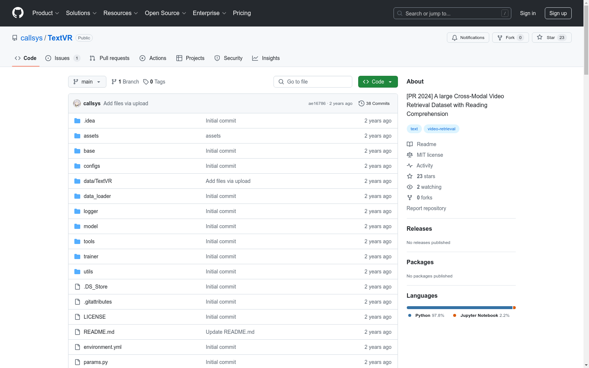Open the Enterprise dropdown menu

(209, 13)
